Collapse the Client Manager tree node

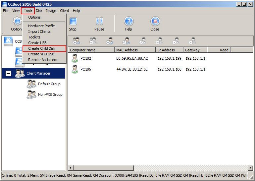pos(8,73)
